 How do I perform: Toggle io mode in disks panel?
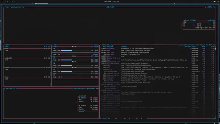coord(96,45)
